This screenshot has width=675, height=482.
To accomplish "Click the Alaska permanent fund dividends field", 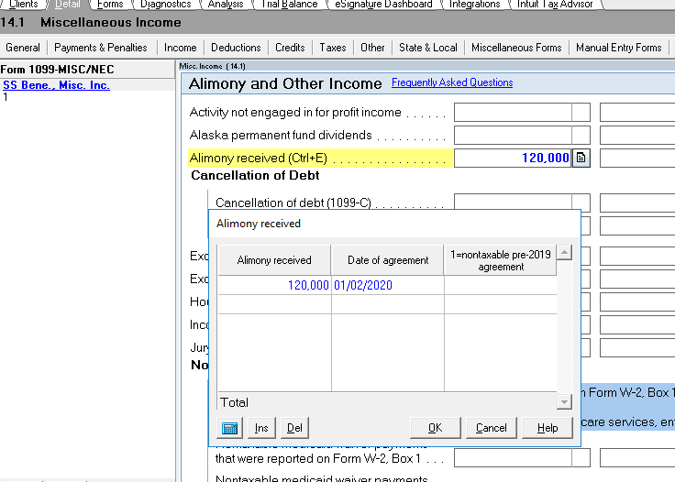I will click(x=513, y=136).
